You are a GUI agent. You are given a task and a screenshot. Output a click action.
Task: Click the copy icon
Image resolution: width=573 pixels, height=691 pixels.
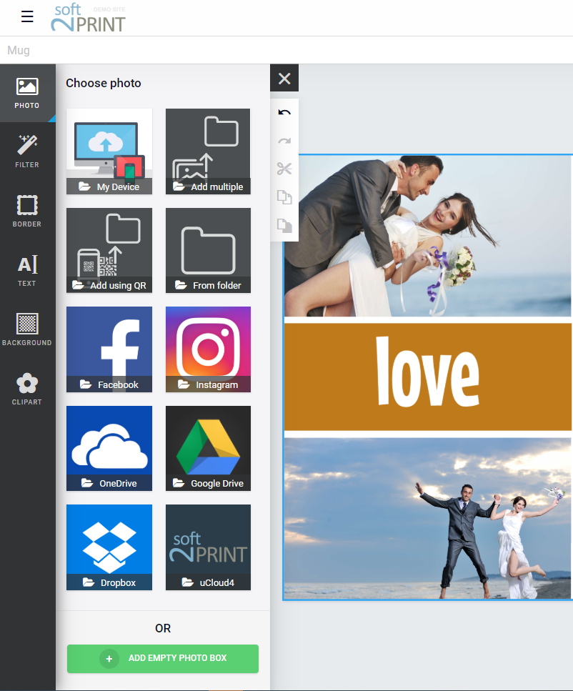pos(284,197)
